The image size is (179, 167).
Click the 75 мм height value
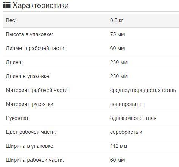[x=117, y=34]
